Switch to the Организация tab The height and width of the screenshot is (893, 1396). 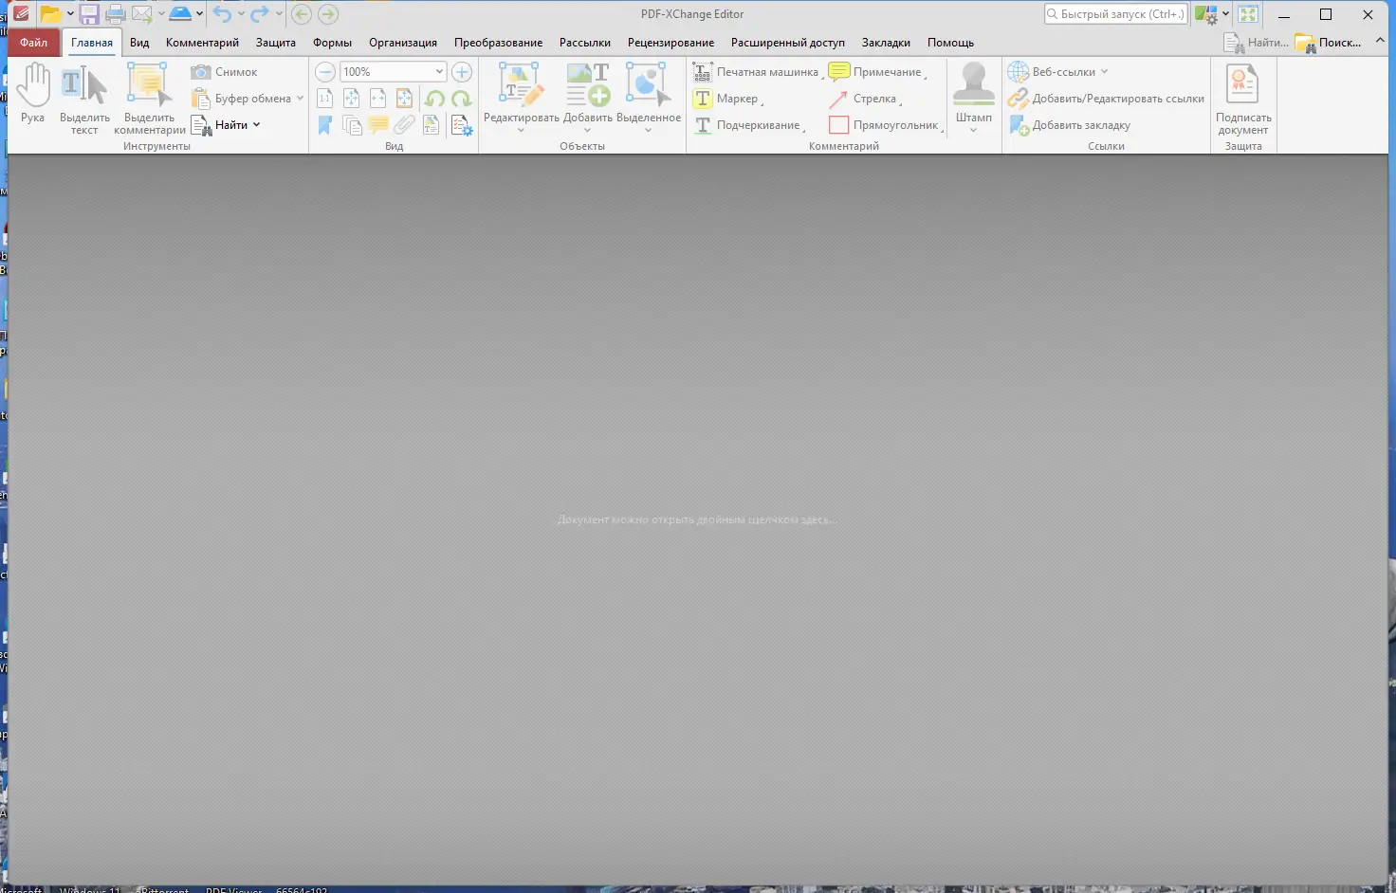(x=403, y=43)
